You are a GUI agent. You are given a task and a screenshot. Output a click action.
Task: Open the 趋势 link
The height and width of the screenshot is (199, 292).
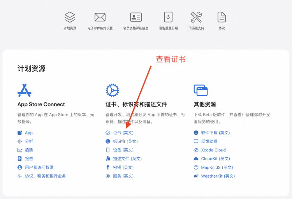(x=29, y=150)
